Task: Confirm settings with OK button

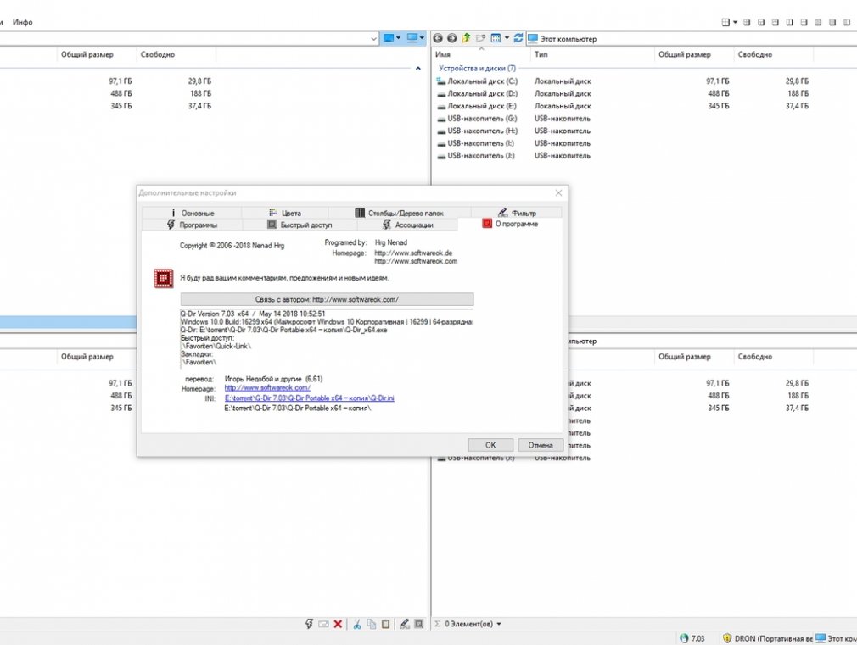Action: (490, 445)
